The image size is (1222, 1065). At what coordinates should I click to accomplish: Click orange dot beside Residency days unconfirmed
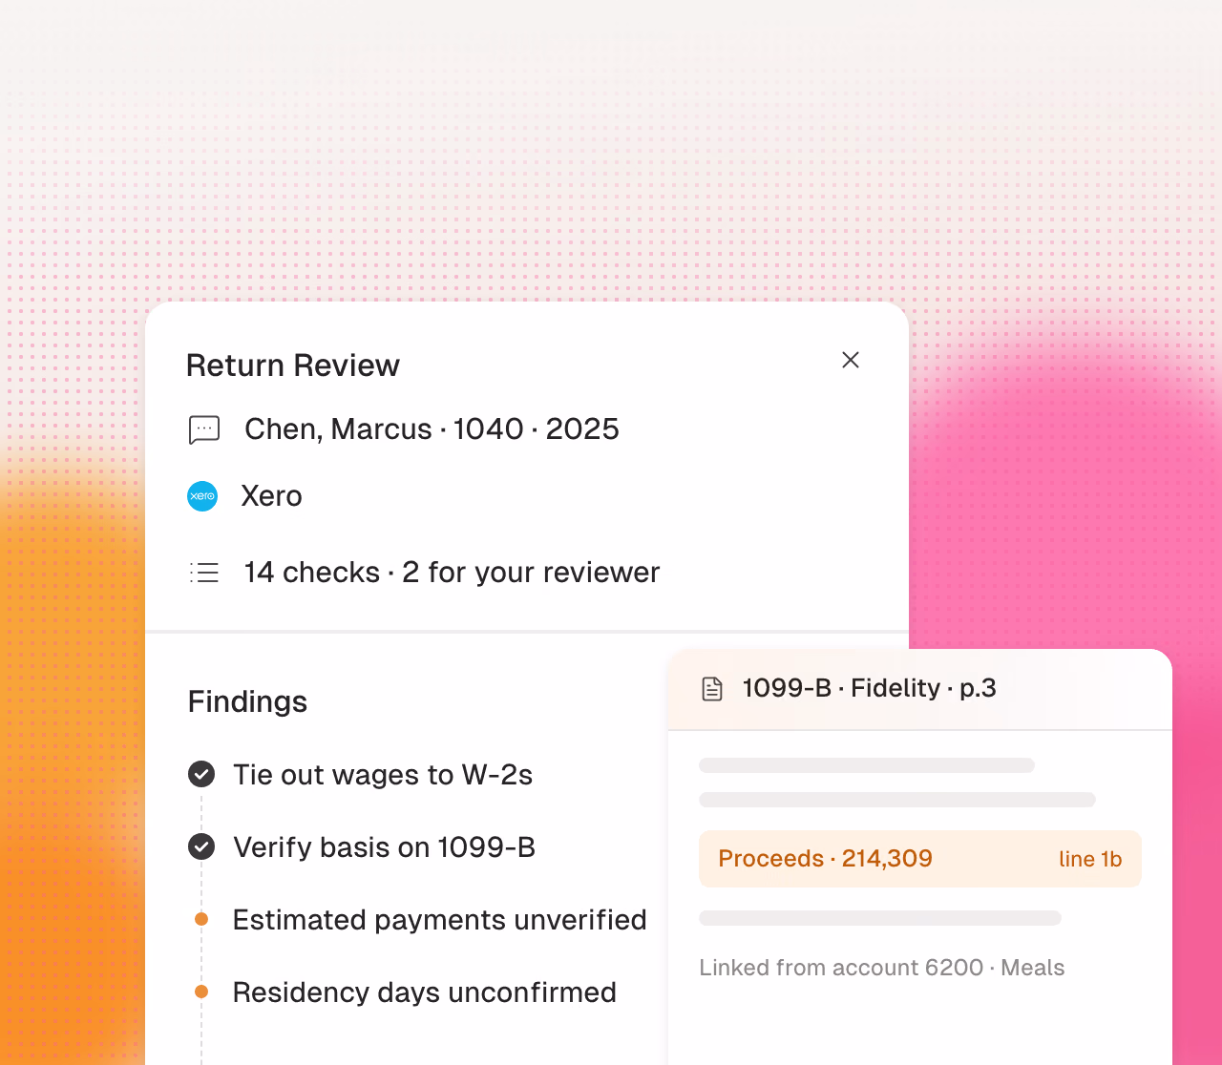pyautogui.click(x=201, y=992)
